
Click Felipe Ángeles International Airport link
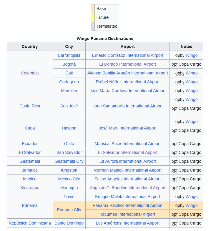pos(127,179)
